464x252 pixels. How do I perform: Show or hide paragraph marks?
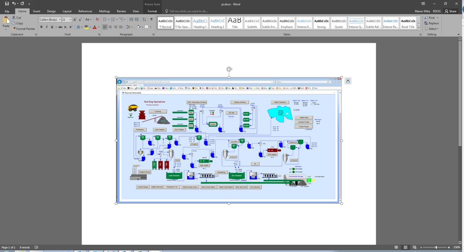151,20
